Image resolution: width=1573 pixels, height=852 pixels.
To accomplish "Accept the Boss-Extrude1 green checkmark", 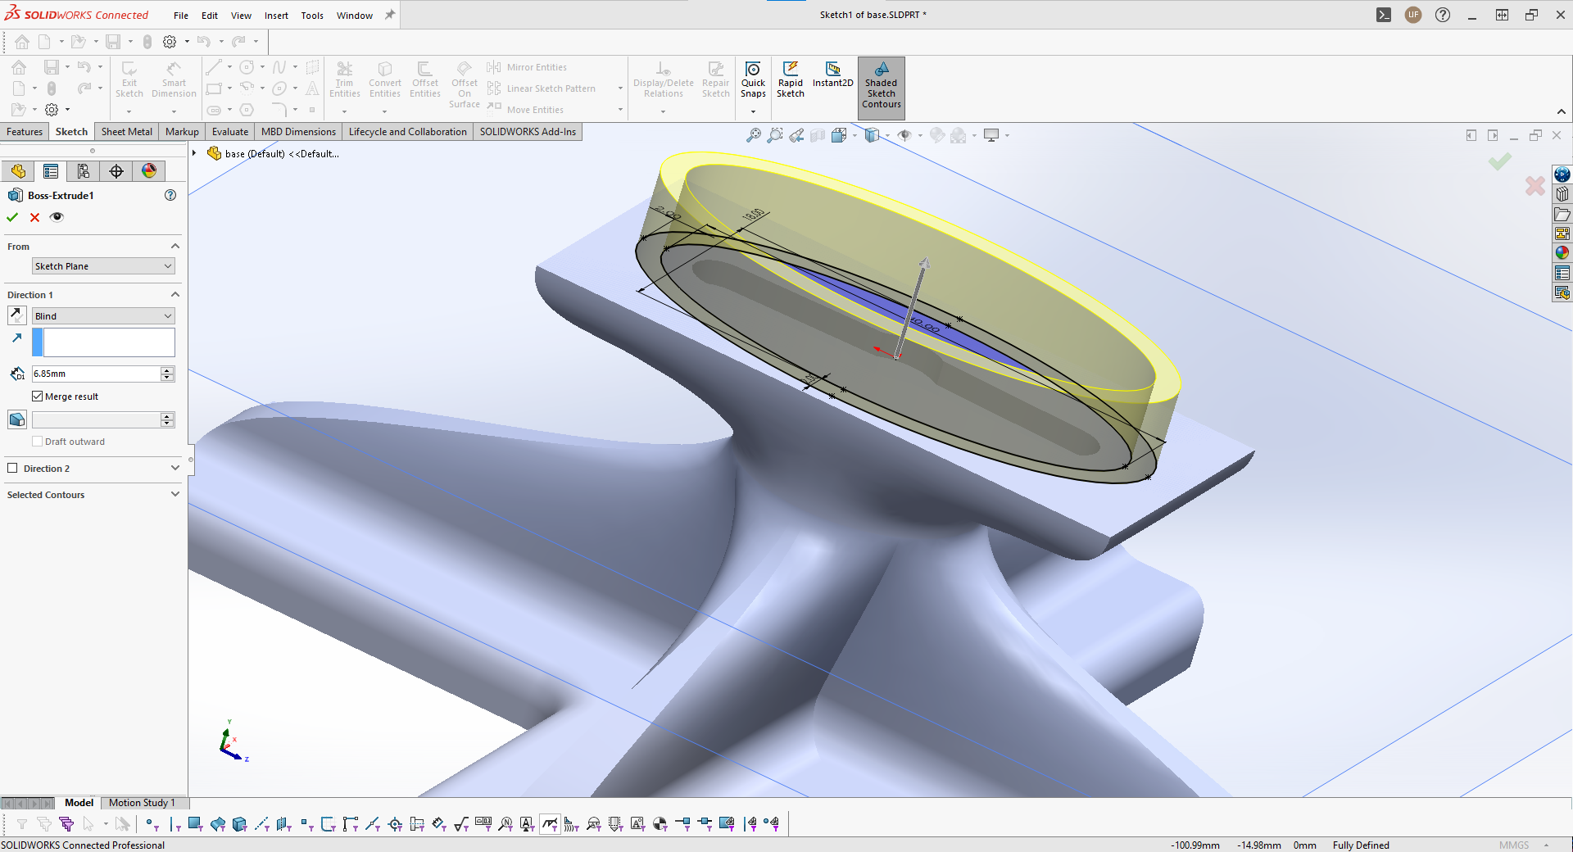I will [x=12, y=217].
